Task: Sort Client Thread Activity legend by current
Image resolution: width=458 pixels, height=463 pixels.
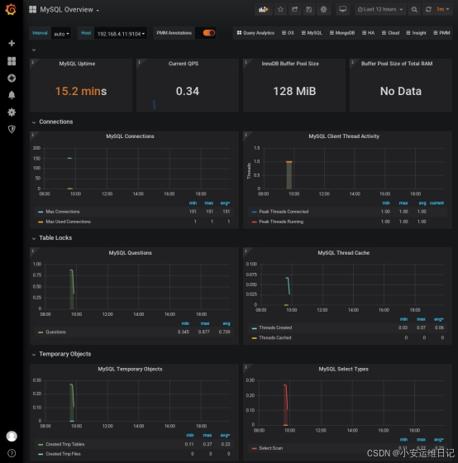Action: click(x=437, y=203)
